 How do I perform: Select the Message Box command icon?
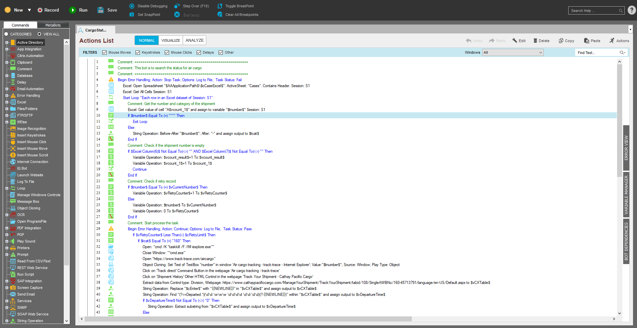click(x=13, y=201)
